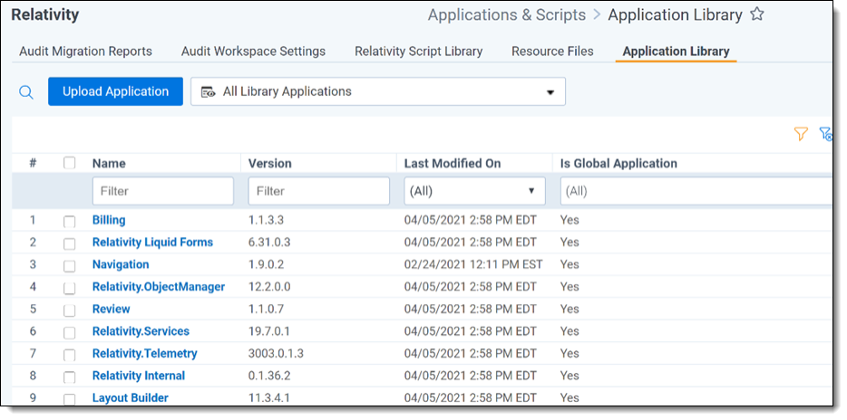Switch to the Relativity Script Library tab
This screenshot has height=420, width=847.
pyautogui.click(x=418, y=52)
